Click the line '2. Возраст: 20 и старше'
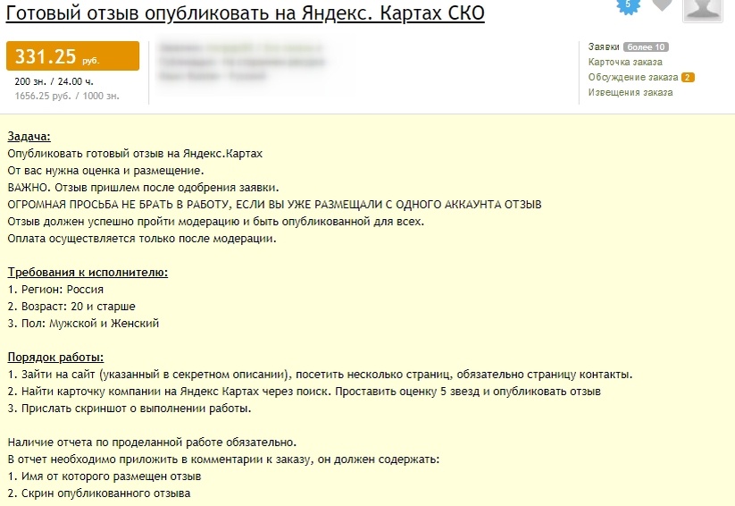Screen dimensions: 735x506 pyautogui.click(x=71, y=306)
